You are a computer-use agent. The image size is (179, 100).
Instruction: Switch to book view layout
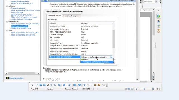[x=132, y=89]
